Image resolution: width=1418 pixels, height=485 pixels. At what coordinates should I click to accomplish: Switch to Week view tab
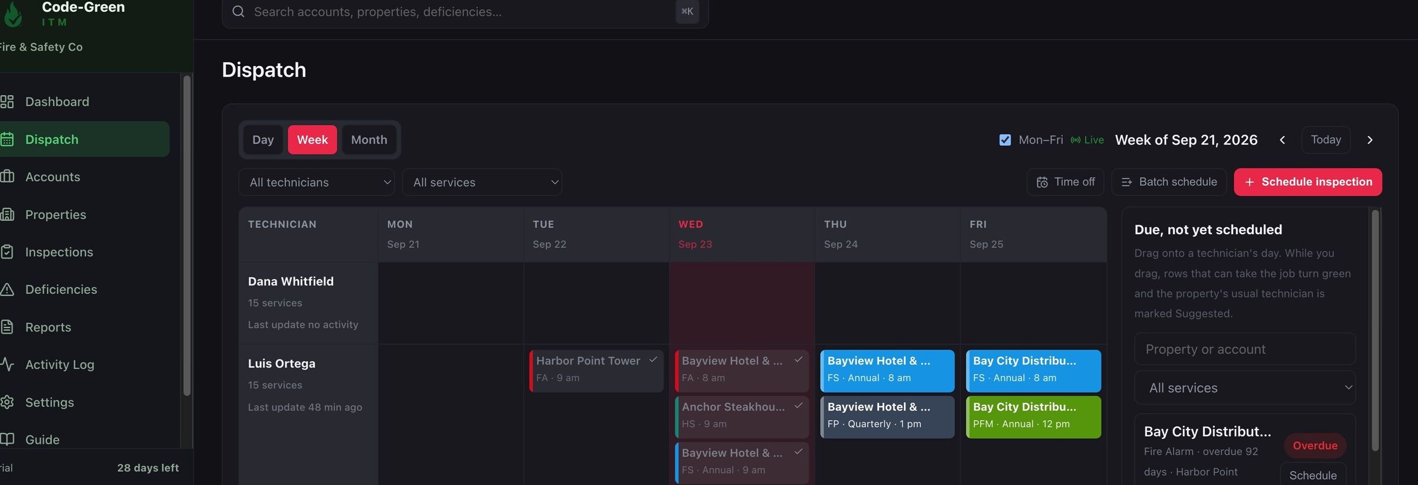(312, 140)
